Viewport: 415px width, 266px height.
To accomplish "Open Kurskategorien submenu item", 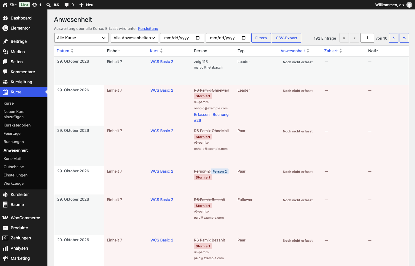I will pyautogui.click(x=17, y=125).
